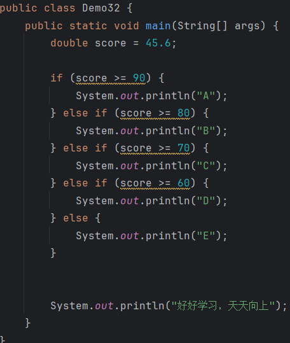
Task: Click the string literal "A"
Action: click(206, 96)
